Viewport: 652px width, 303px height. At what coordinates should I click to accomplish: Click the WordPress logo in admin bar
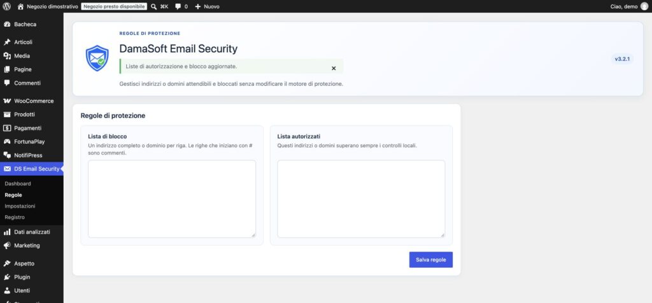[6, 6]
